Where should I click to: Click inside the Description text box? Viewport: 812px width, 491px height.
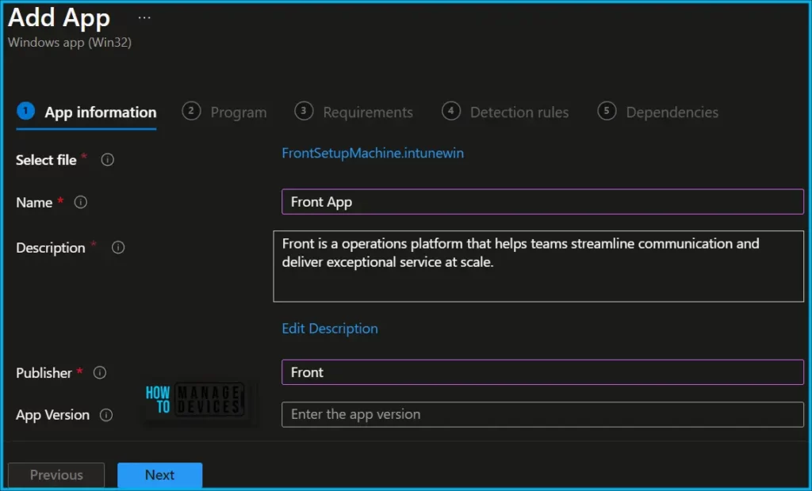pos(538,266)
